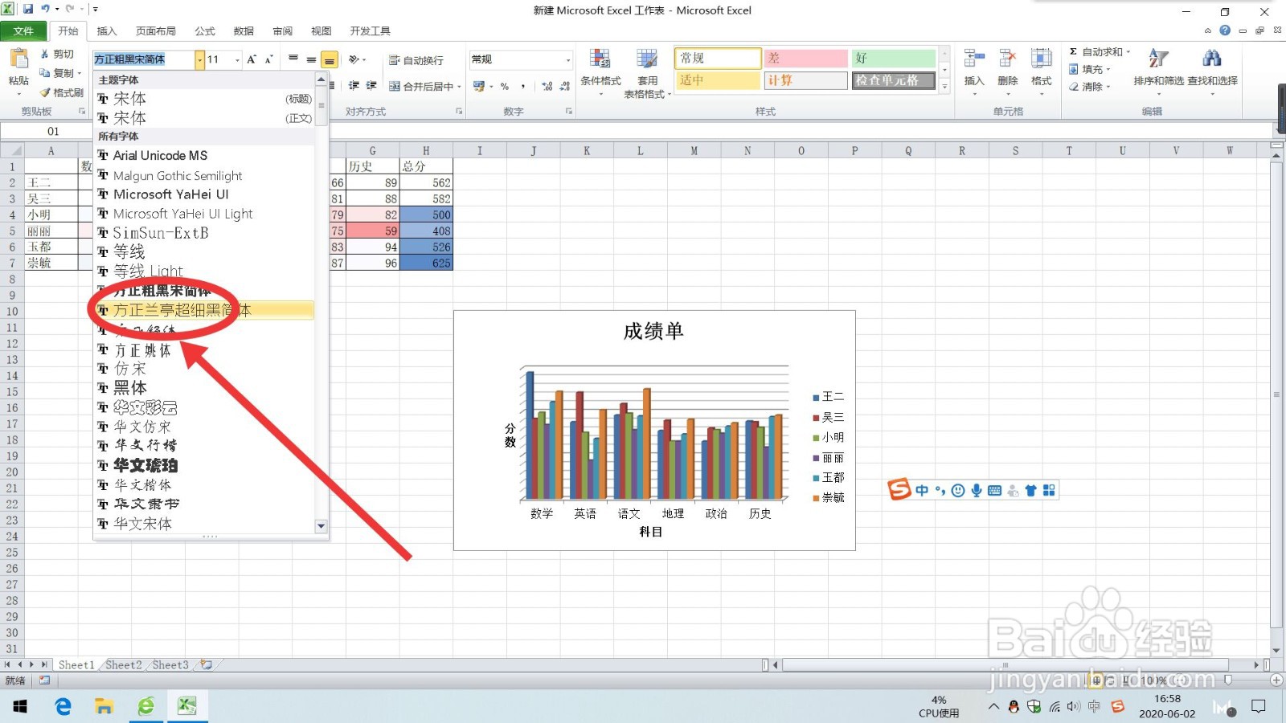Screen dimensions: 1286x723
Task: Click the Insert cells (插入) icon
Action: 974,59
